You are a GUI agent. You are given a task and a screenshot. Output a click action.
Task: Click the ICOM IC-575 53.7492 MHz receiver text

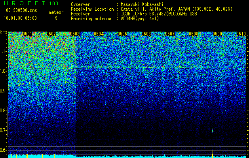pyautogui.click(x=159, y=14)
